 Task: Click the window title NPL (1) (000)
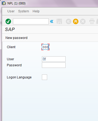coord(17,3)
